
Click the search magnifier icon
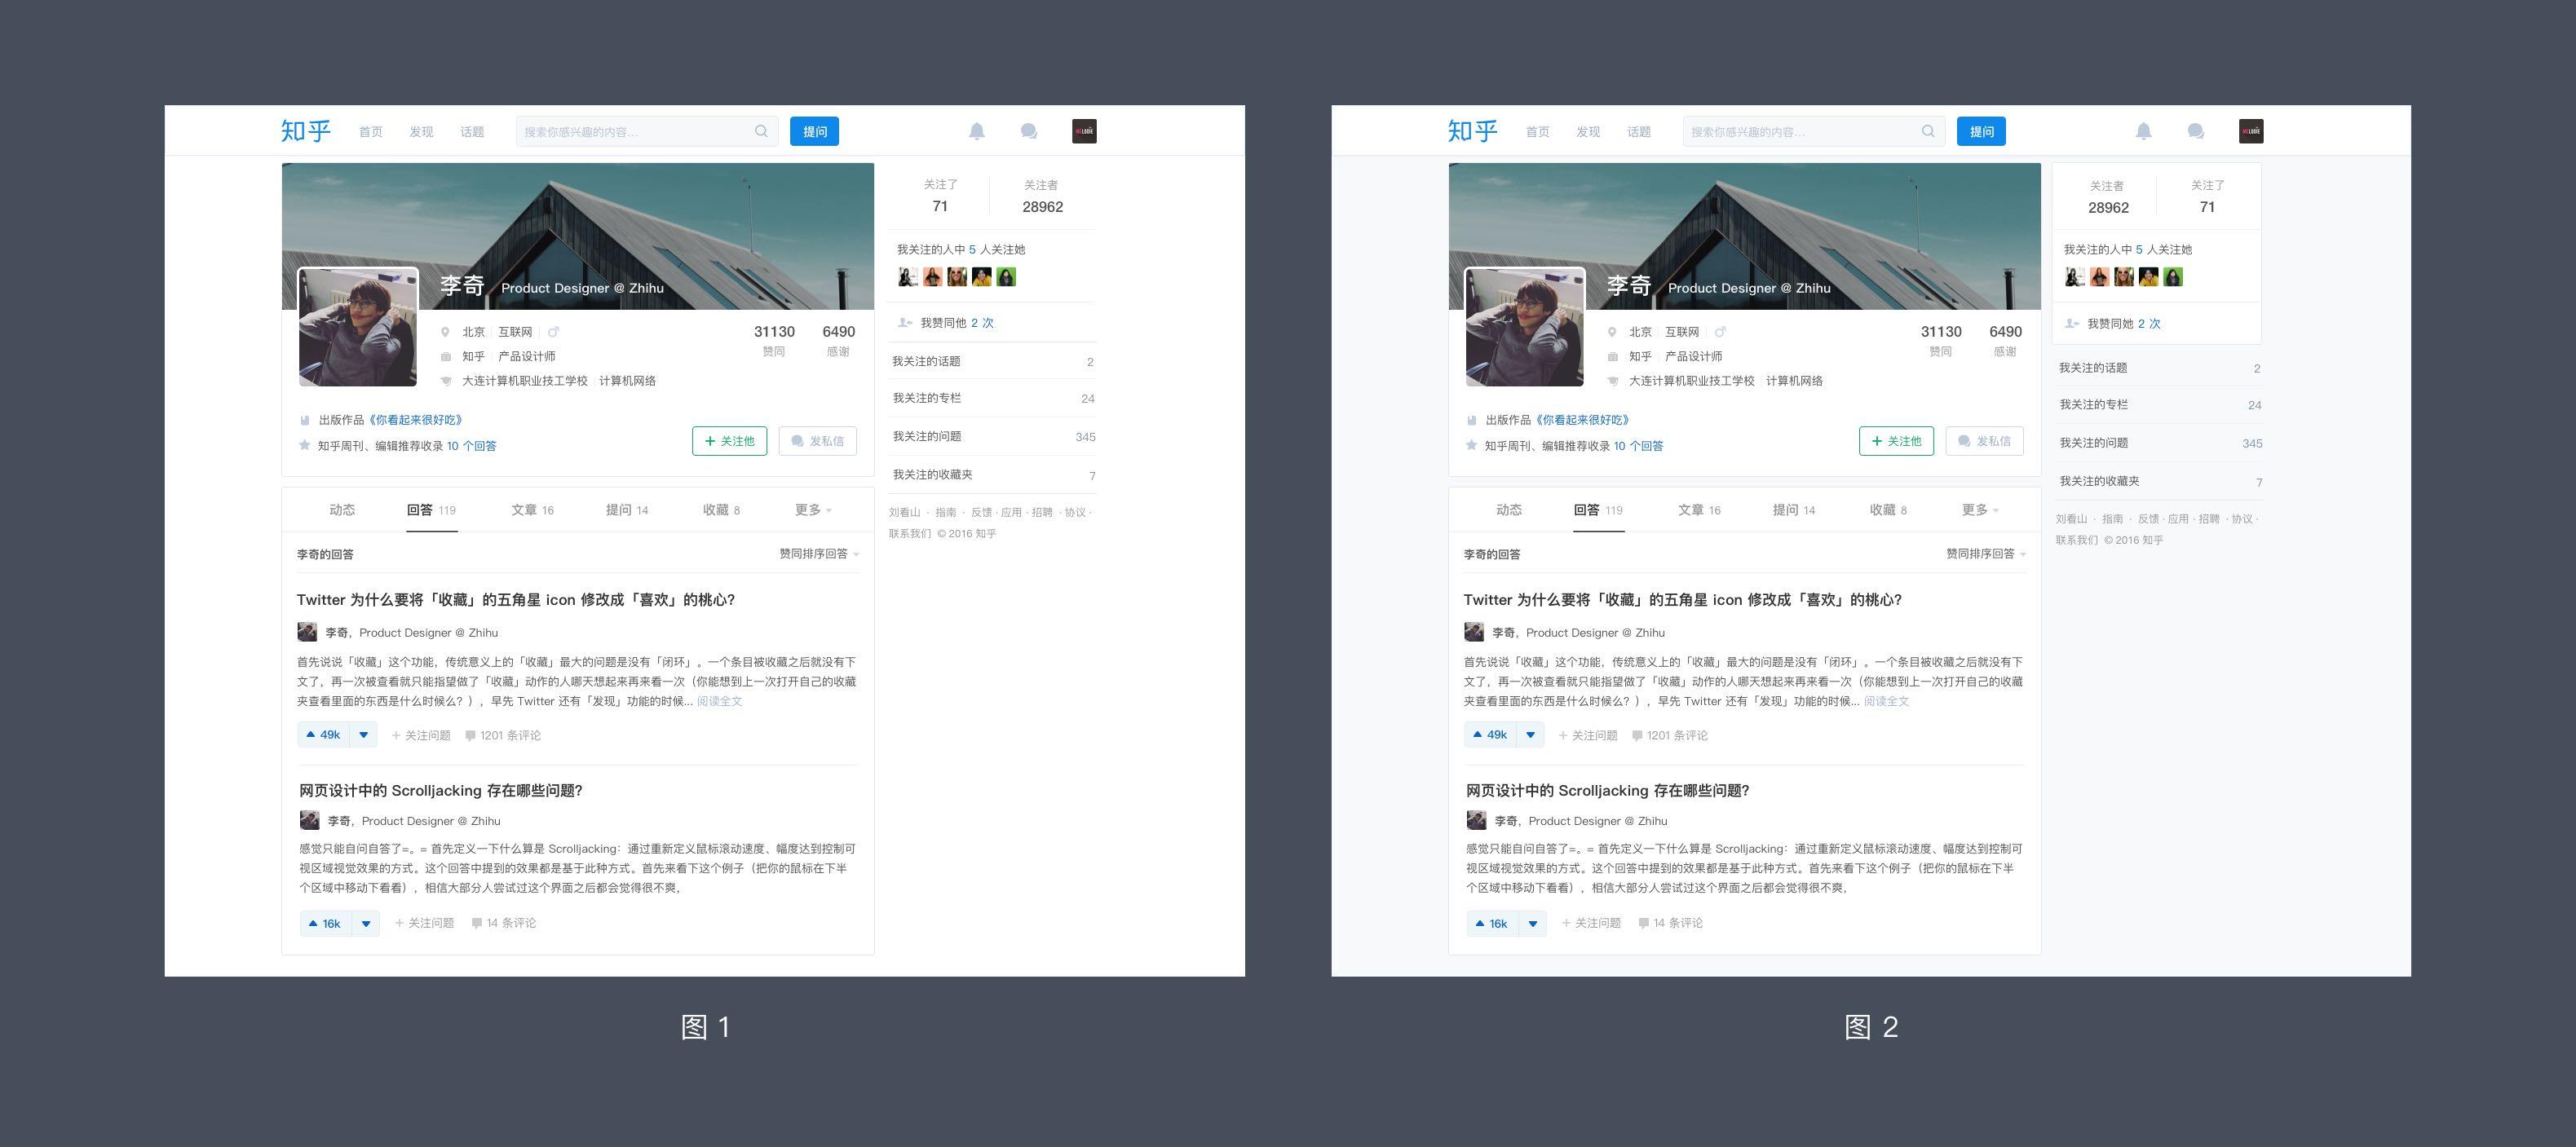point(761,131)
